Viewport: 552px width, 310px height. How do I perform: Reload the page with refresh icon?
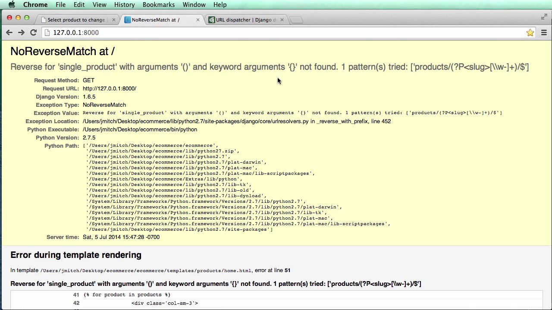(x=33, y=32)
